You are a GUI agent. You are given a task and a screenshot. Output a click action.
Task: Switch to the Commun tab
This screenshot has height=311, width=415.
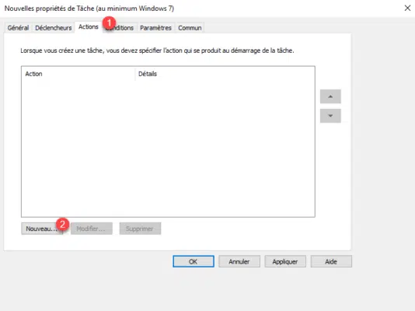coord(190,28)
